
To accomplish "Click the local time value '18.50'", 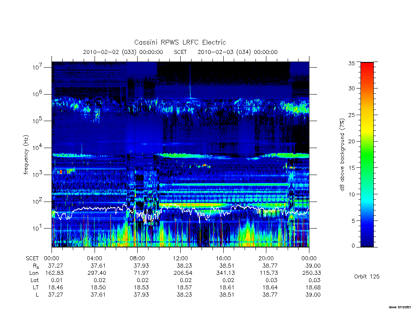I will (x=98, y=287).
